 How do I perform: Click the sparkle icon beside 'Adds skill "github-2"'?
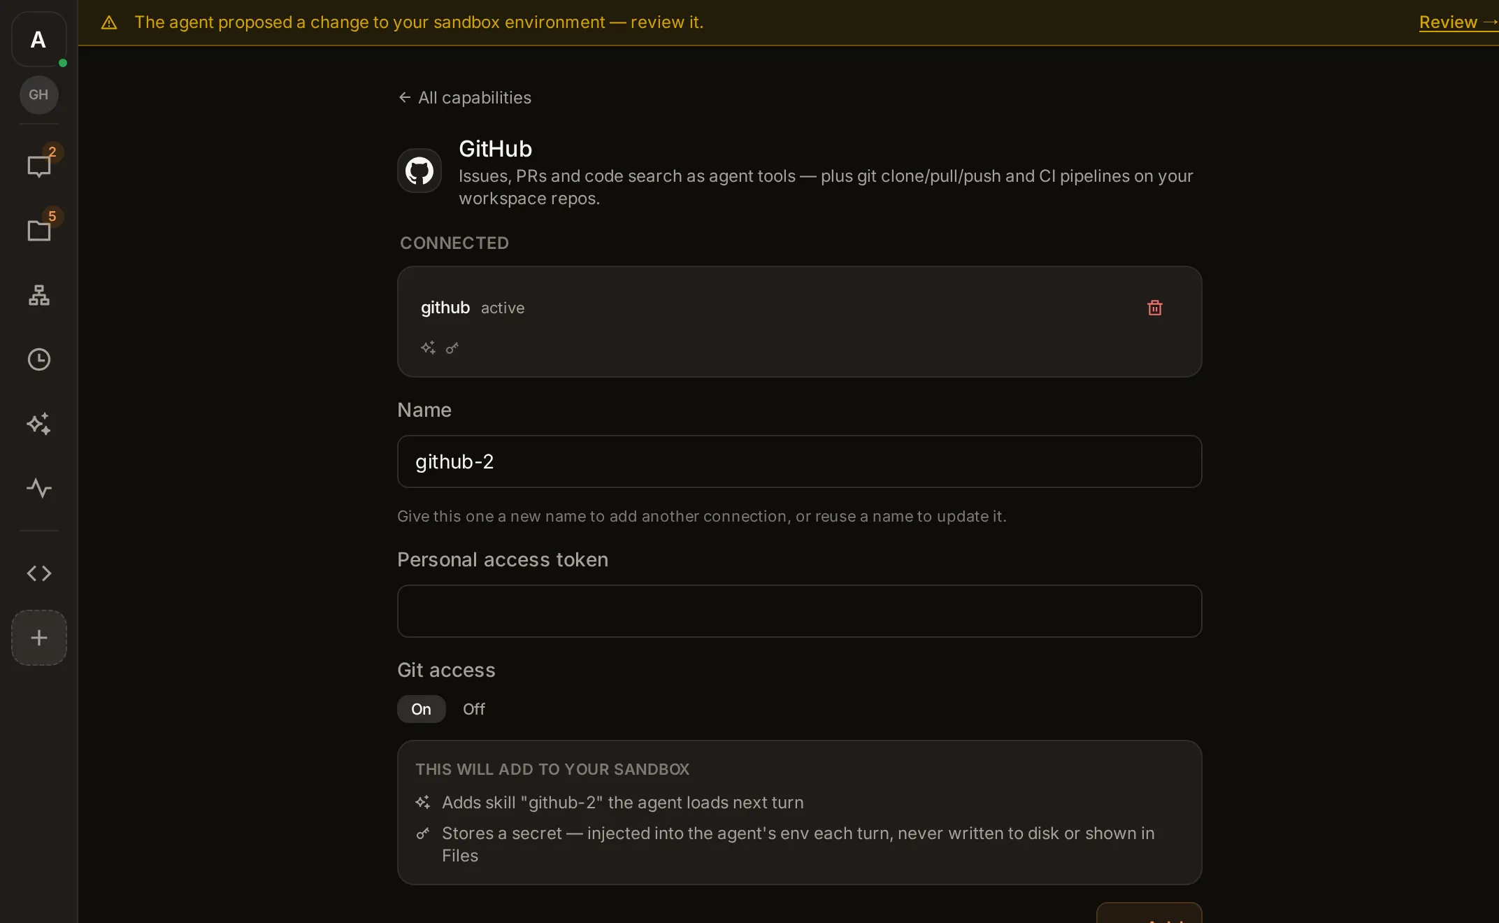(422, 802)
